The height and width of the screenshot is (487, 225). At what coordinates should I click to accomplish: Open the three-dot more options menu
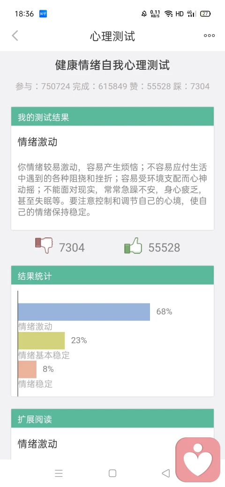point(209,36)
